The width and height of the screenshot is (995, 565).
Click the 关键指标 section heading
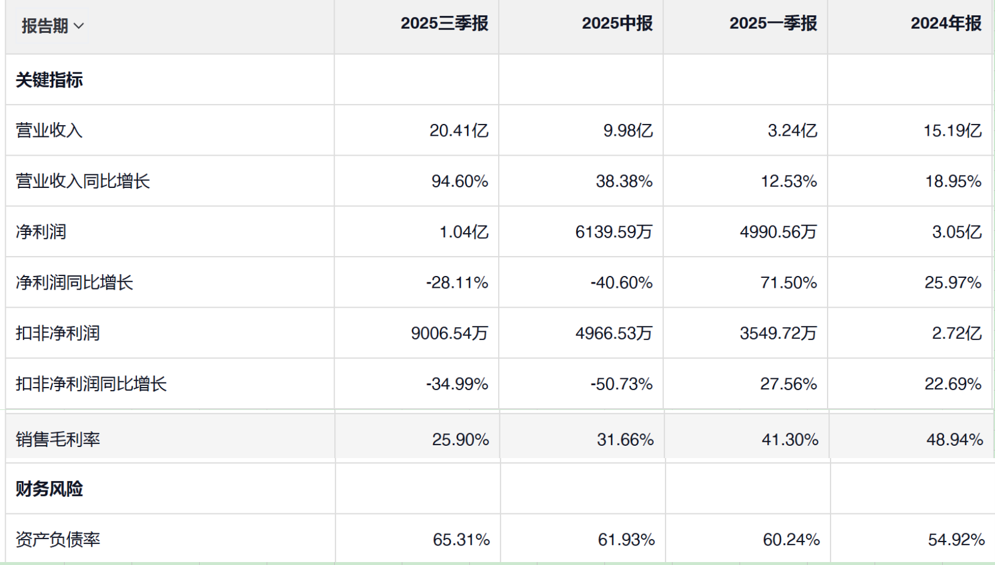point(49,80)
